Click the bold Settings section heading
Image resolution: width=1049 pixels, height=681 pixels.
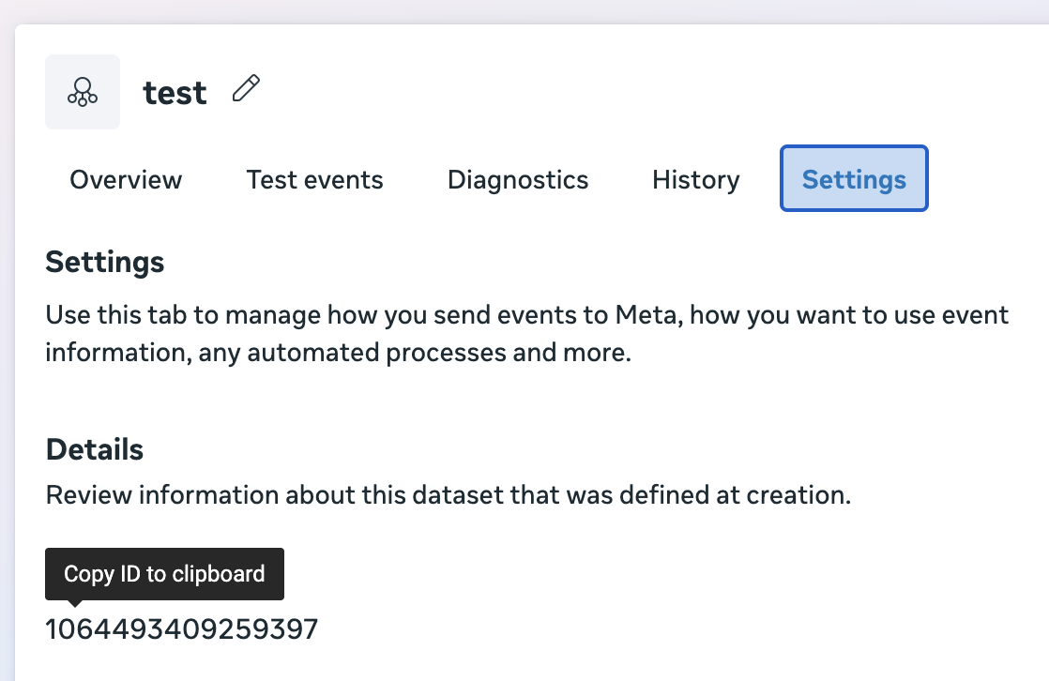coord(104,262)
